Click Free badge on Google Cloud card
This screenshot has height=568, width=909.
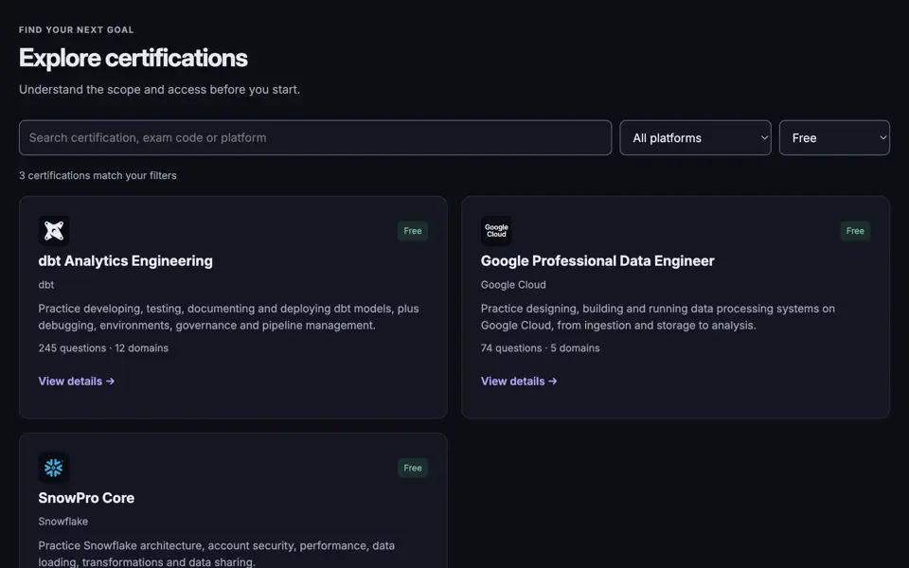[855, 231]
